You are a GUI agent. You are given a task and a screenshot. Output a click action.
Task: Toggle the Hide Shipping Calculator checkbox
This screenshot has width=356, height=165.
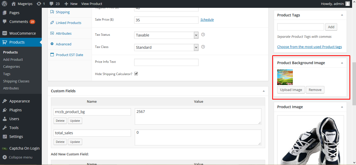136,74
